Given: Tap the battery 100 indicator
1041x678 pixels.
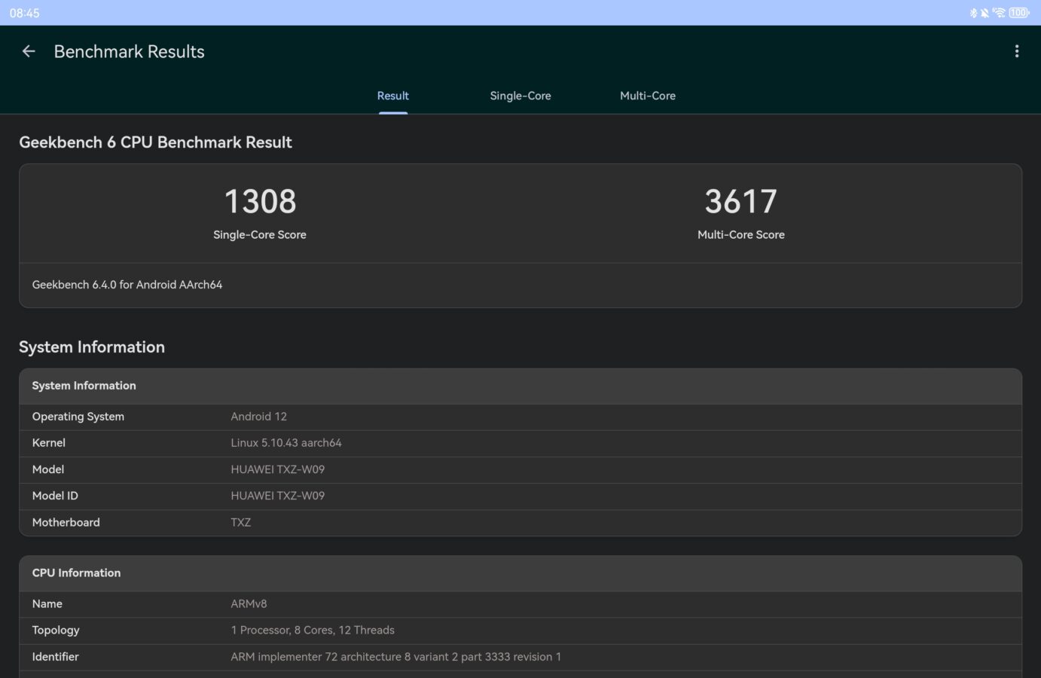Looking at the screenshot, I should [1019, 13].
